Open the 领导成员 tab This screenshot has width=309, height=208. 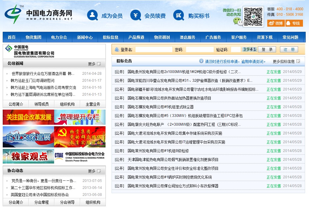[x=41, y=104]
